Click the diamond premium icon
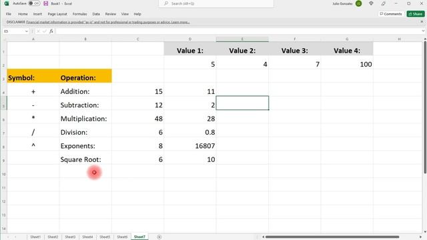The image size is (427, 240). point(371,3)
